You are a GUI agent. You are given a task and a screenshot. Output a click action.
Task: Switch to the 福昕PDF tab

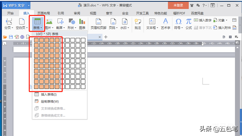tap(179, 13)
